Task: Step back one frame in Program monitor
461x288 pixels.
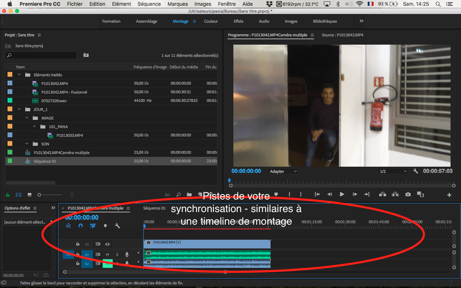Action: coord(330,194)
